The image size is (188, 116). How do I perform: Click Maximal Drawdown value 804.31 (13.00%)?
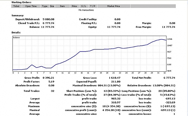[109, 86]
